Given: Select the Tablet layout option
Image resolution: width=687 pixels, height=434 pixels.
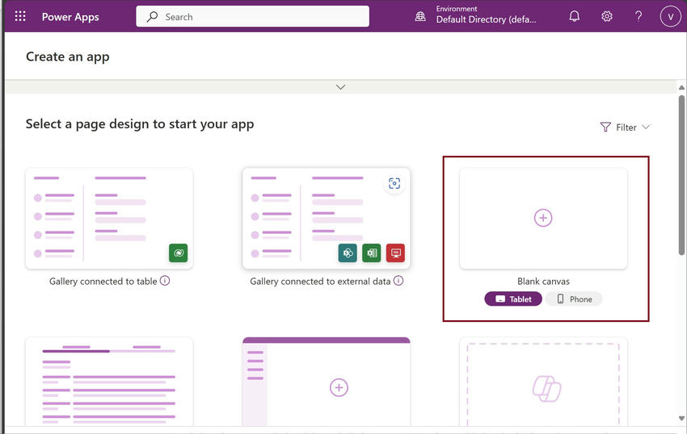Looking at the screenshot, I should tap(513, 298).
